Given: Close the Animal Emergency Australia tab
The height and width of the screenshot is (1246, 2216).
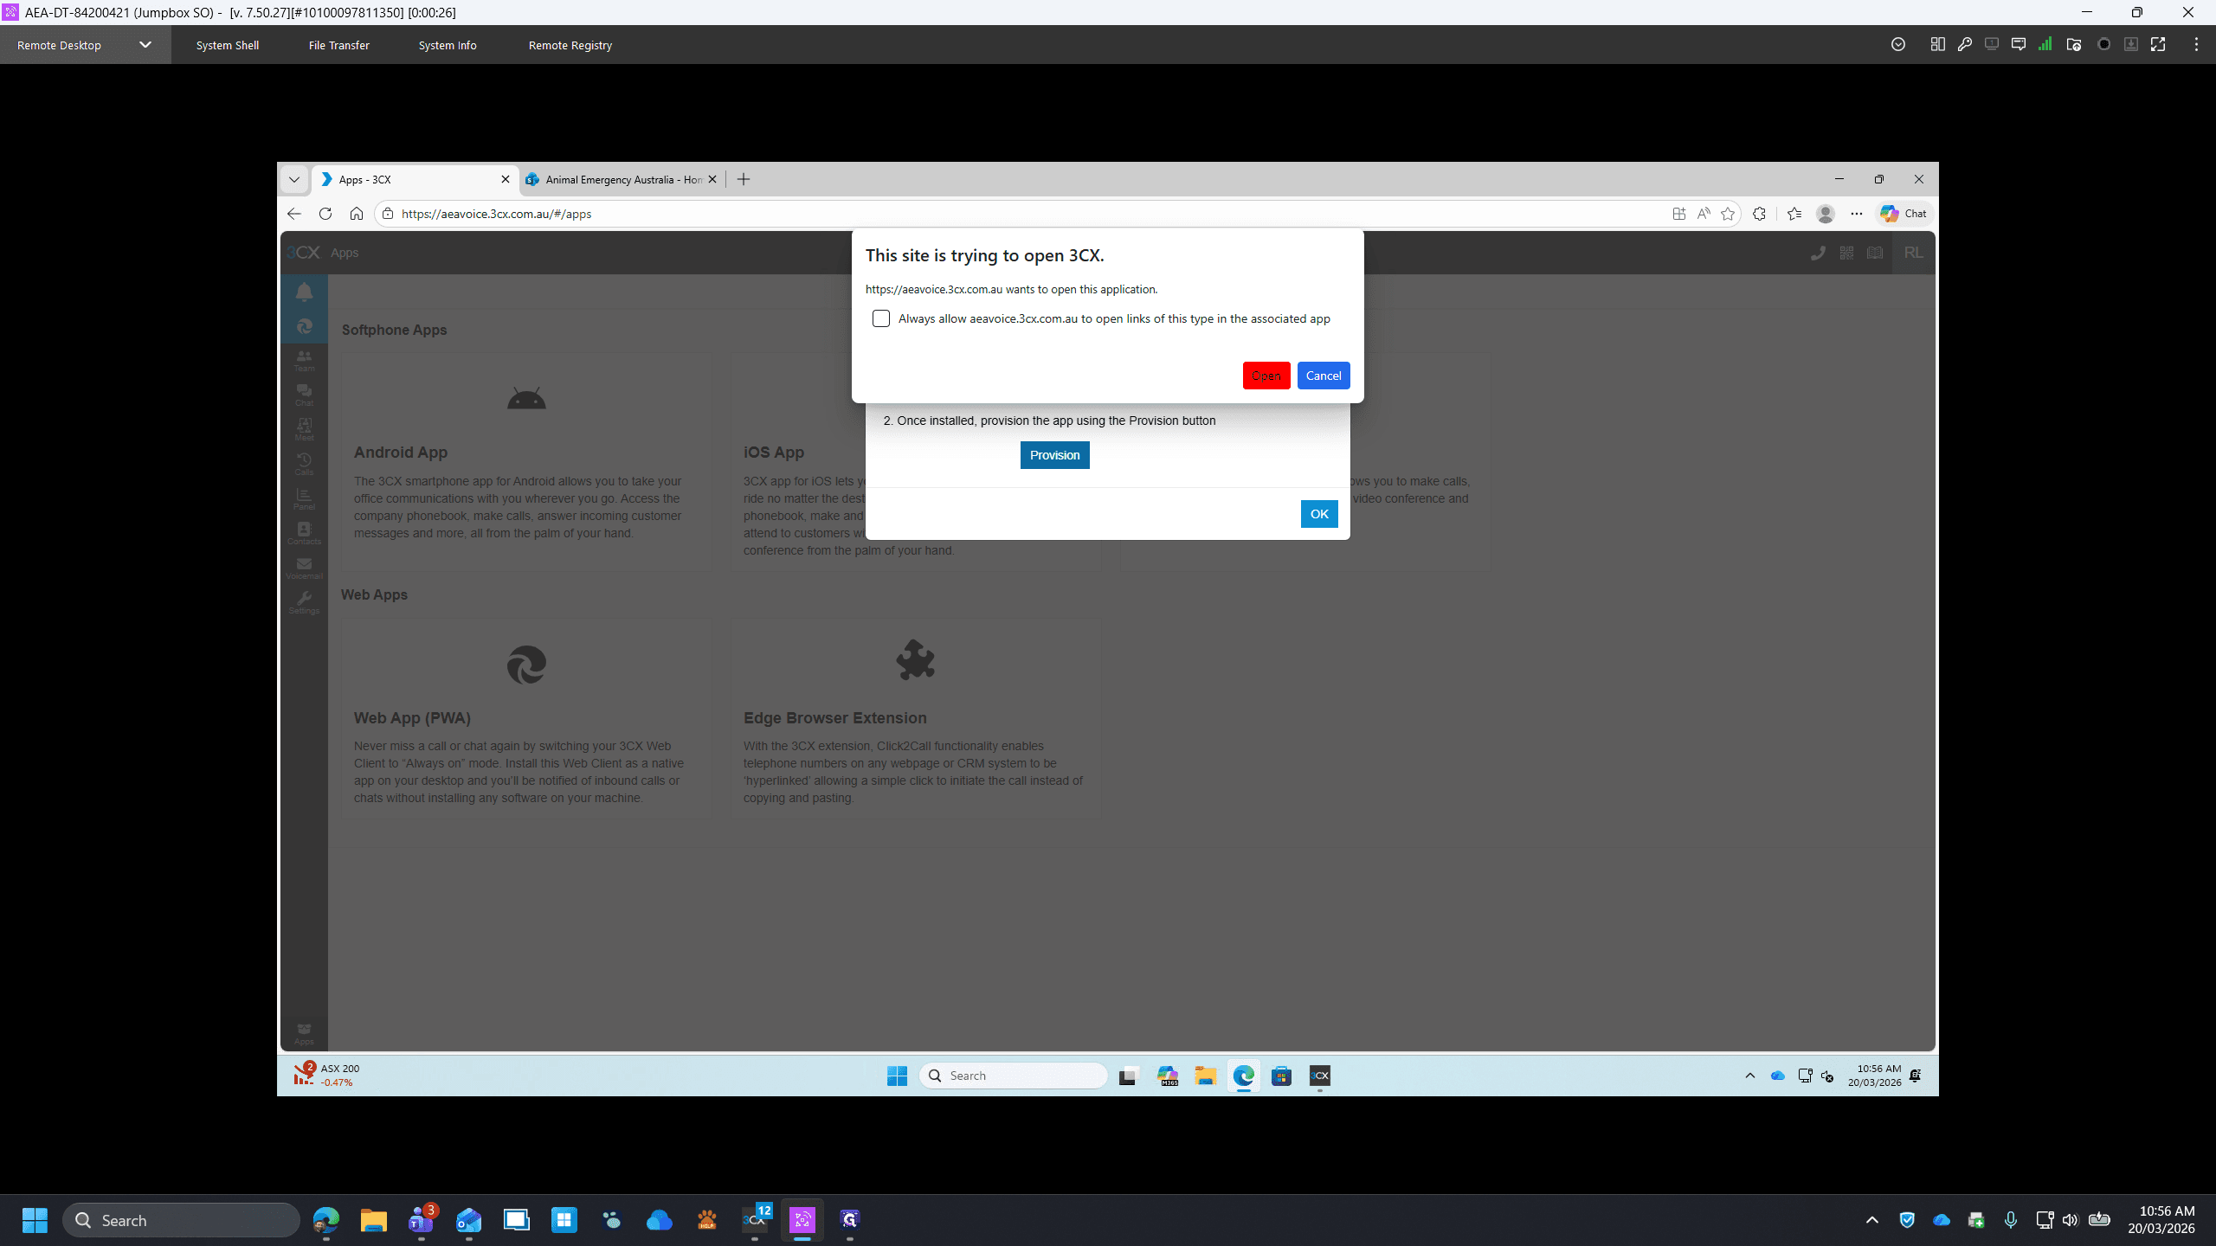Looking at the screenshot, I should click(x=712, y=179).
